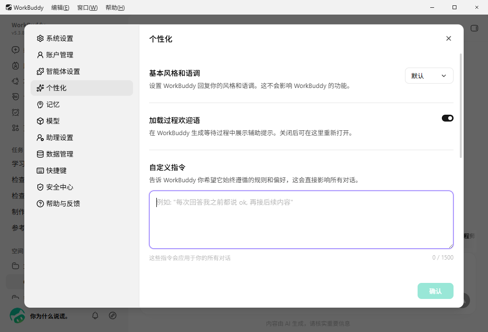Click the head icon beside 记忆
The image size is (488, 332).
coord(40,105)
